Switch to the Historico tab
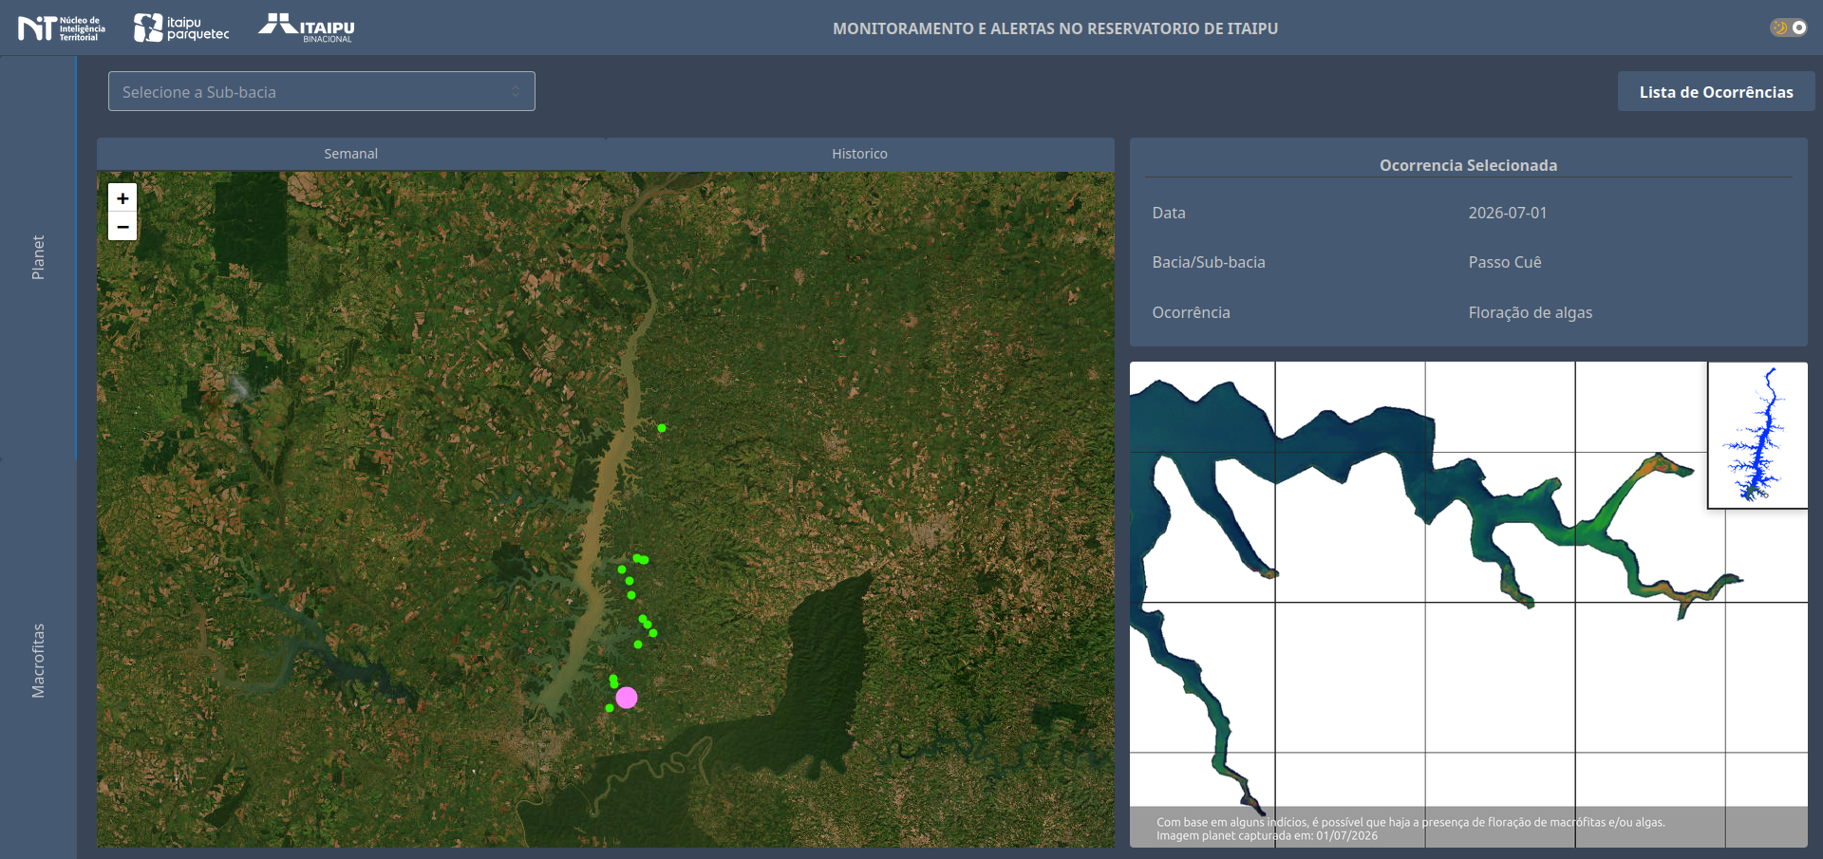1823x859 pixels. (860, 154)
